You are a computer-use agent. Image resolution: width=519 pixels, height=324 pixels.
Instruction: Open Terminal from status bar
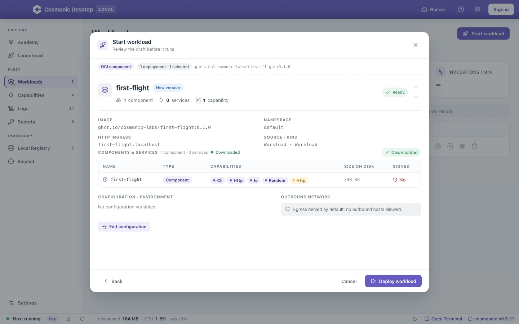pyautogui.click(x=443, y=319)
